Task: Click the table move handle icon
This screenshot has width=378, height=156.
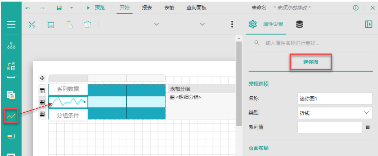Action: (42, 78)
